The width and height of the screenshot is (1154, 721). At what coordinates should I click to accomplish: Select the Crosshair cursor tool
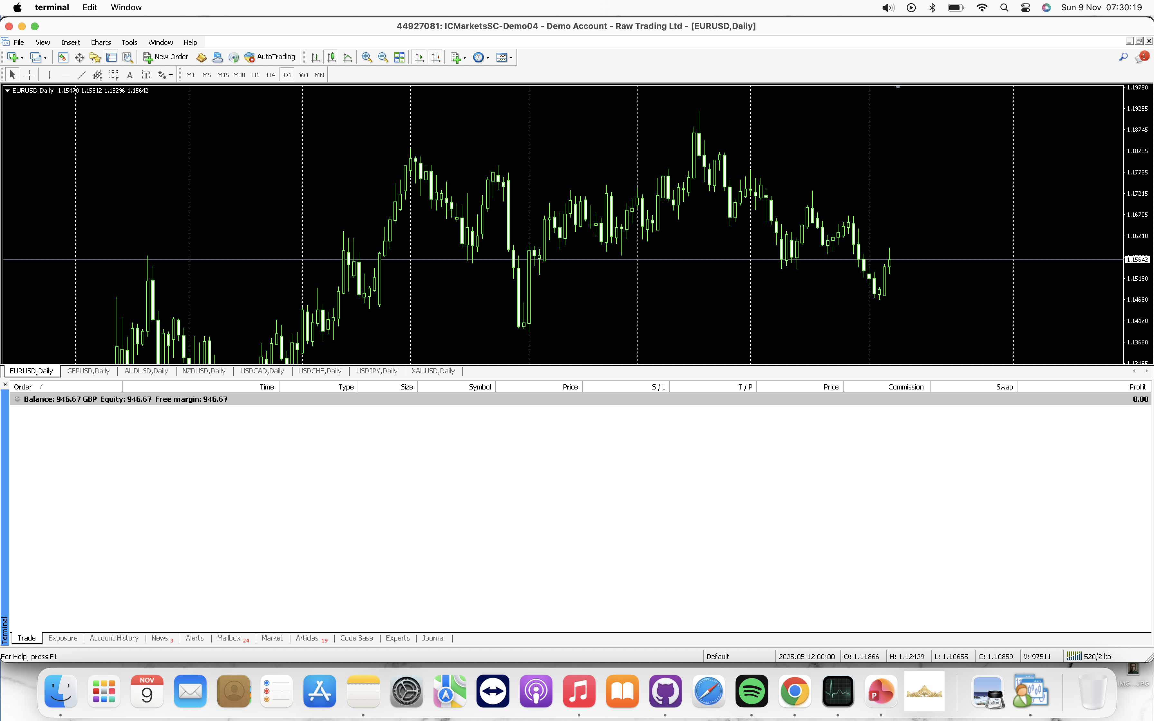coord(29,75)
